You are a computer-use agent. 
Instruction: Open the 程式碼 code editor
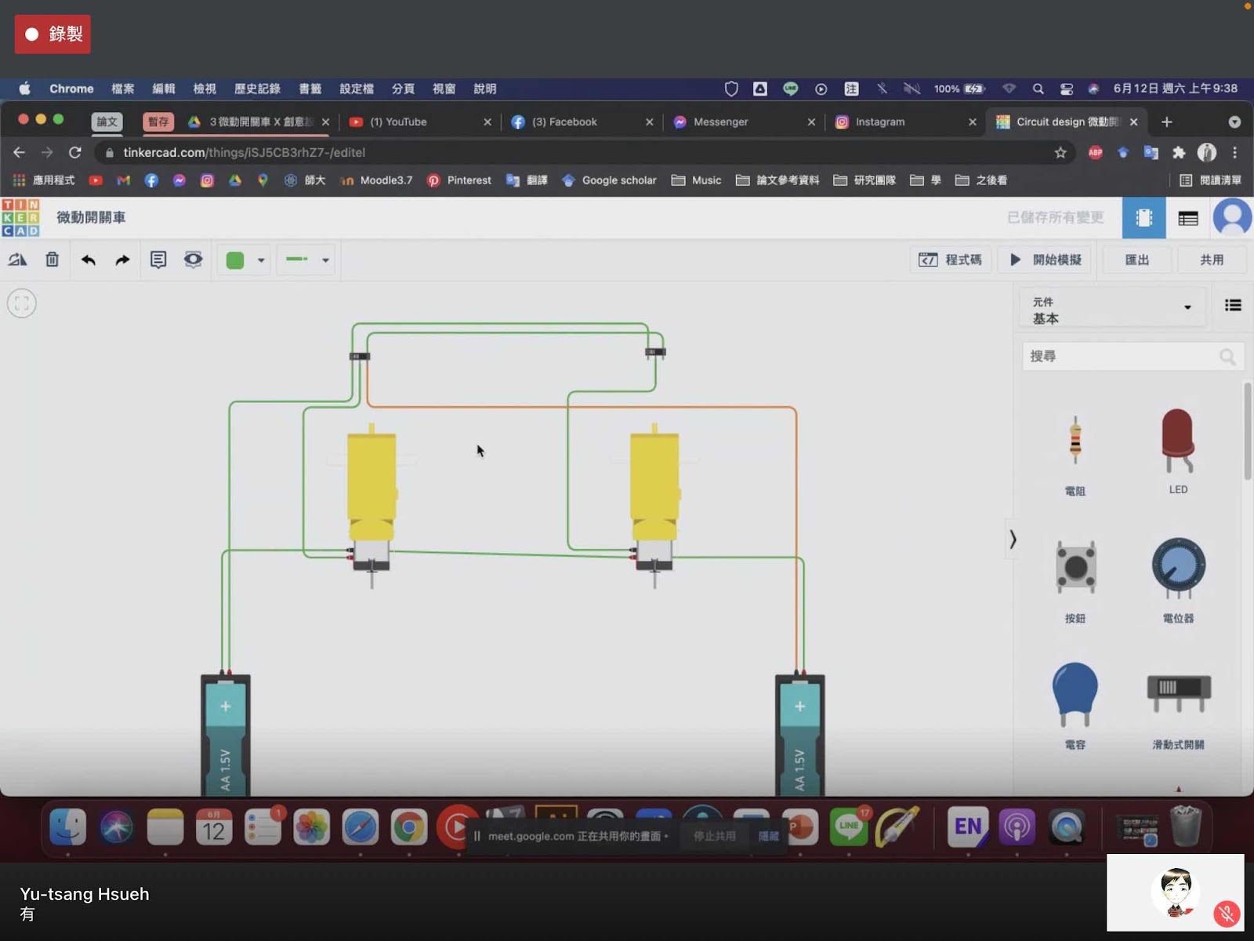(950, 260)
